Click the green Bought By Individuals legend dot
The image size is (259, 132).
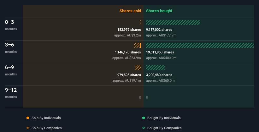pyautogui.click(x=144, y=118)
